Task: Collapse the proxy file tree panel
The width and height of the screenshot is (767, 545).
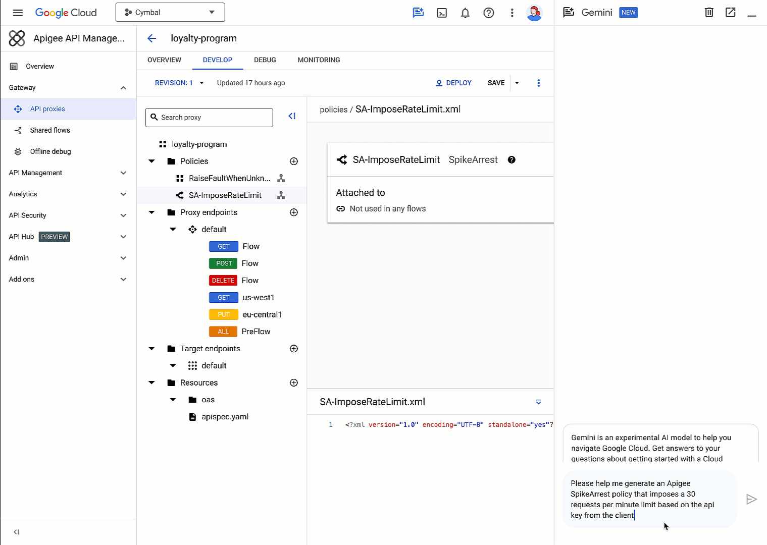Action: point(292,117)
